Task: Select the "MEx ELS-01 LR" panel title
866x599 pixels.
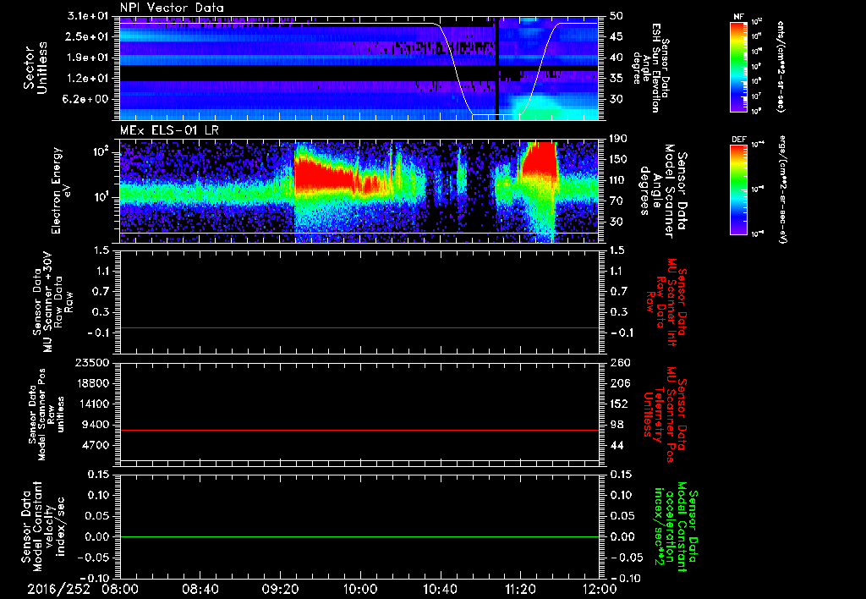Action: point(169,131)
